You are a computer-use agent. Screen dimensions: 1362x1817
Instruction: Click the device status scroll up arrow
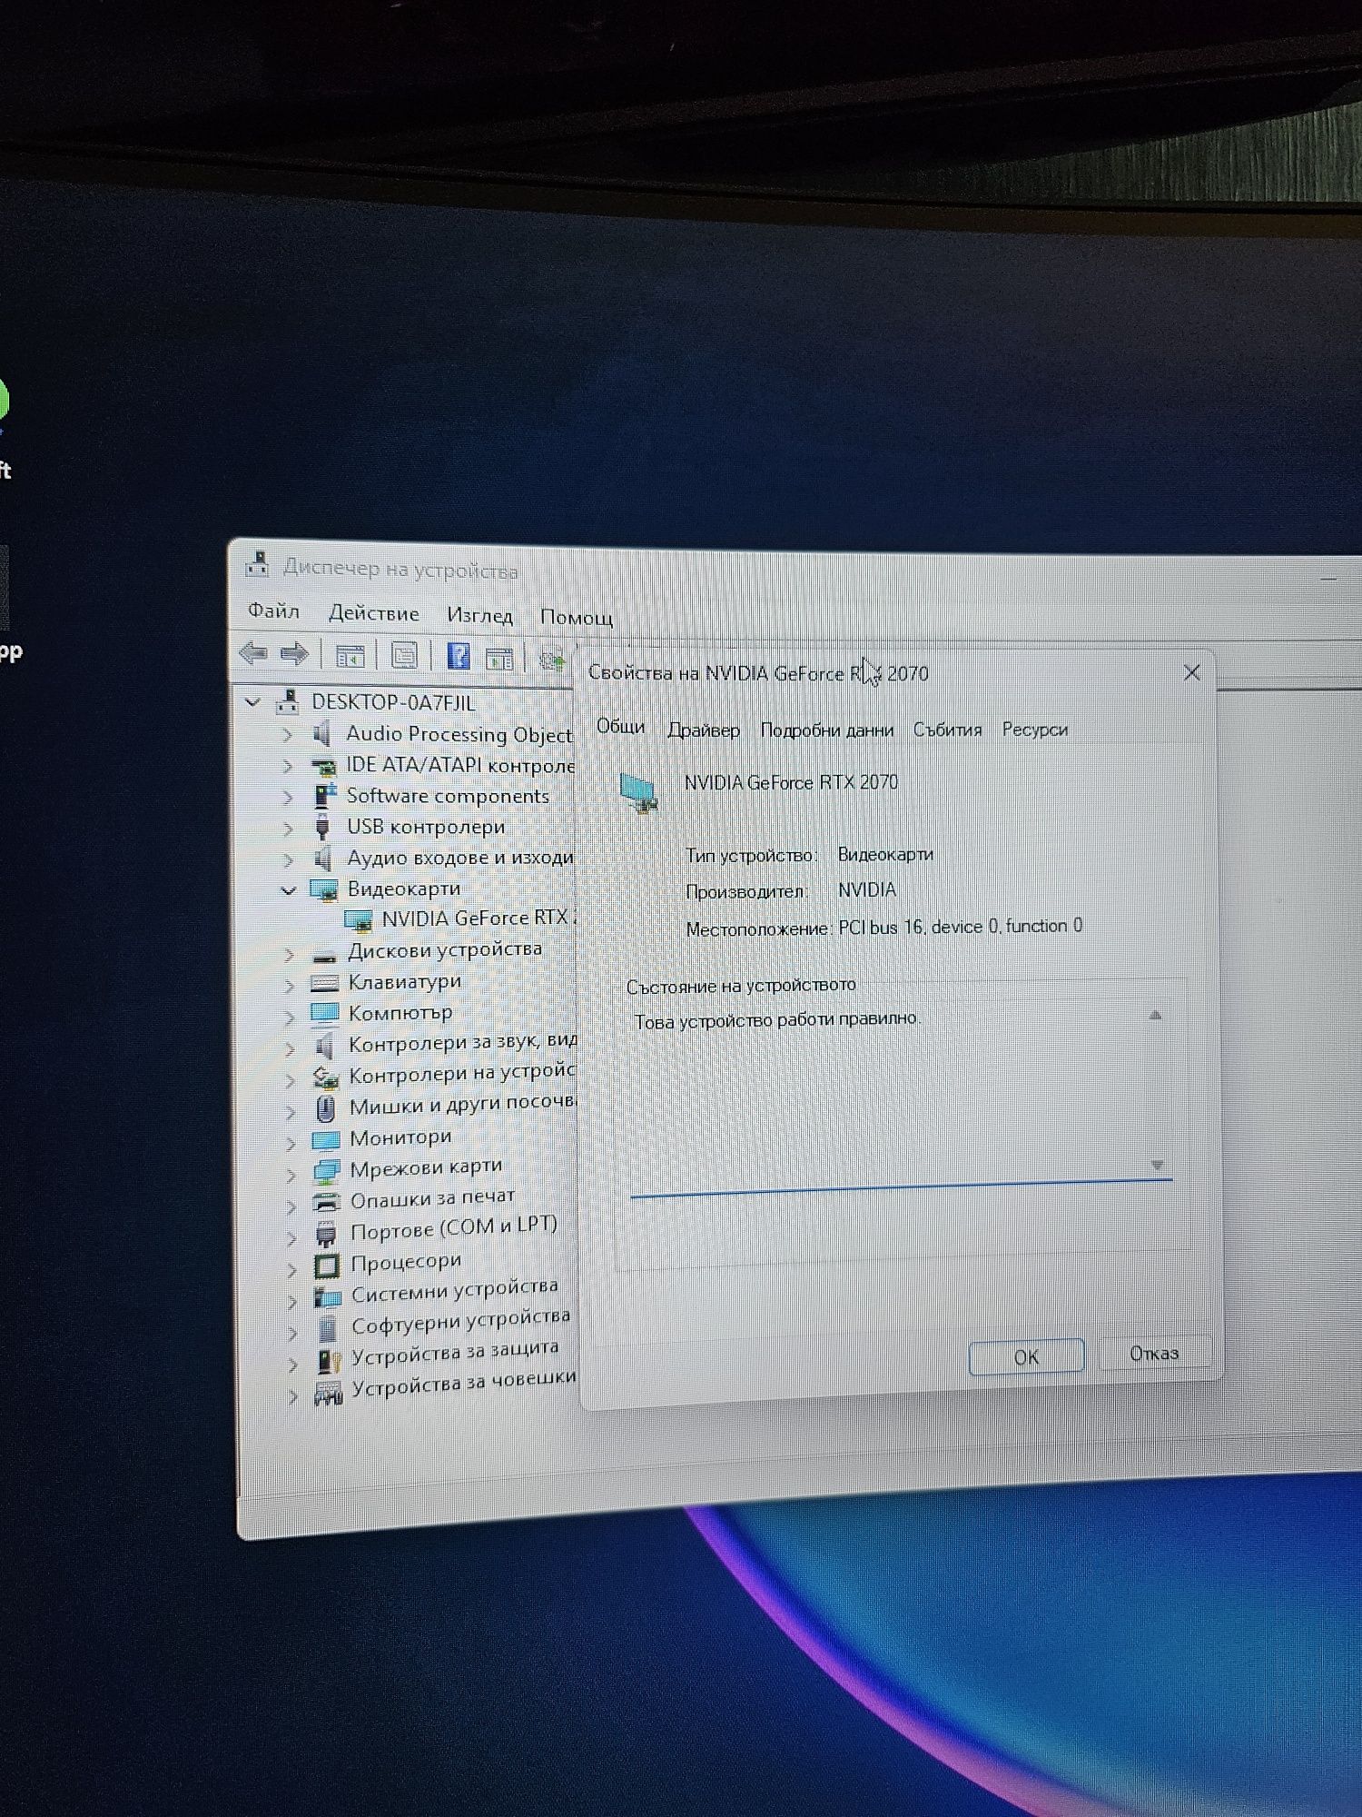tap(1156, 1015)
